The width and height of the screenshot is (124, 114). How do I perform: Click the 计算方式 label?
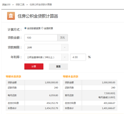[15, 30]
